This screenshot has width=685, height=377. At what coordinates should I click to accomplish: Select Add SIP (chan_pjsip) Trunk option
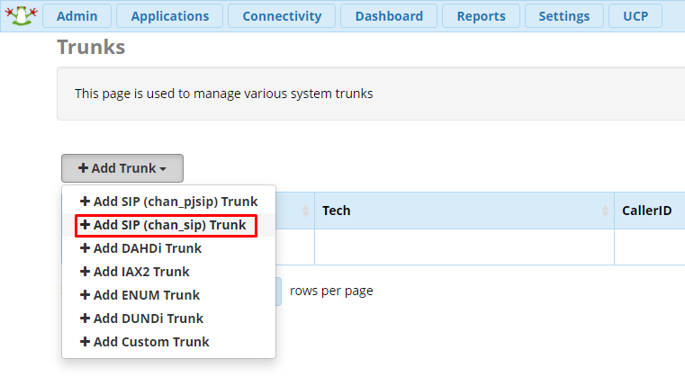pos(168,202)
